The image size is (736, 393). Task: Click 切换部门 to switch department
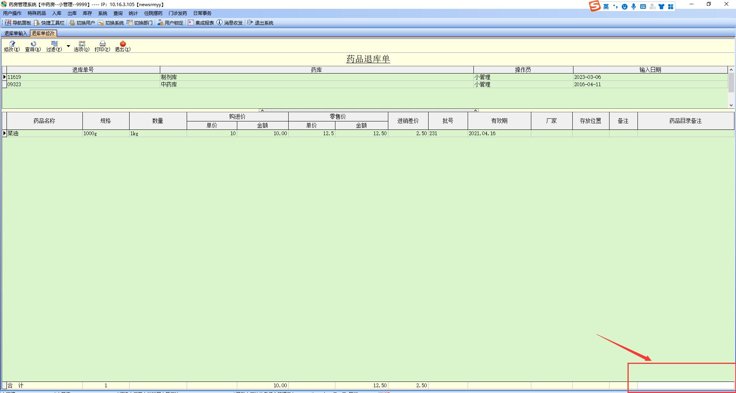pos(140,23)
